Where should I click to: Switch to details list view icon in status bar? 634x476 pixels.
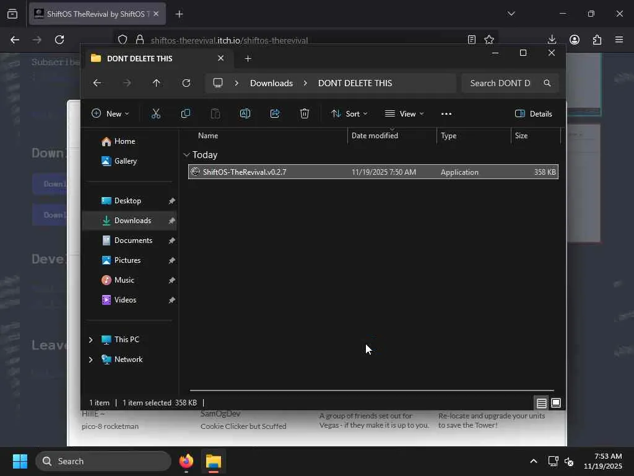point(541,403)
